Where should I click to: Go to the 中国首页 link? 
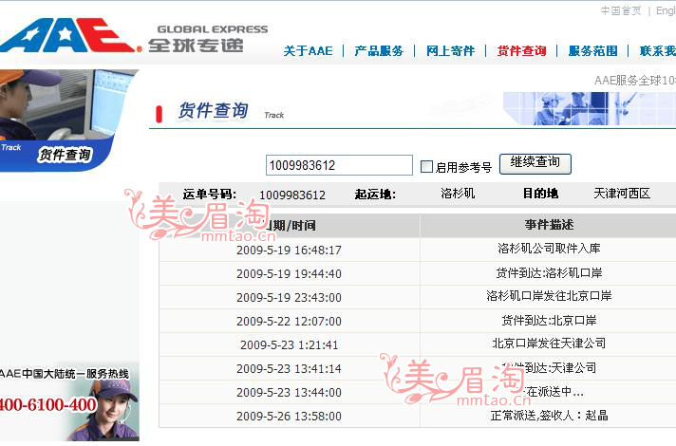click(621, 10)
